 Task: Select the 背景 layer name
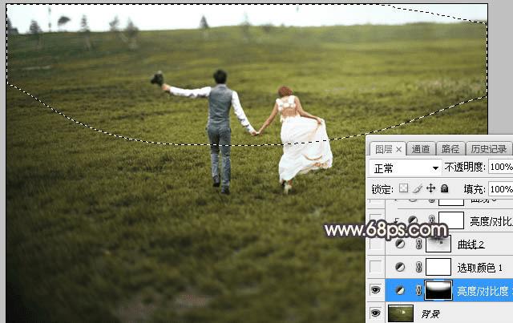tap(430, 314)
